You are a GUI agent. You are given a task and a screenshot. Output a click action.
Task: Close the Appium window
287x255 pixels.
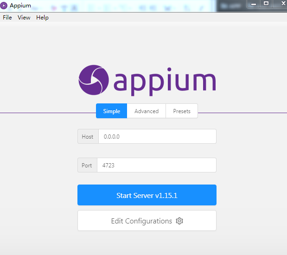(x=282, y=4)
